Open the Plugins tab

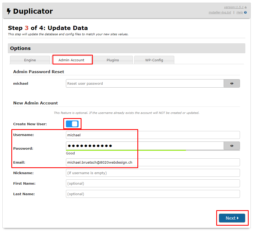point(113,60)
